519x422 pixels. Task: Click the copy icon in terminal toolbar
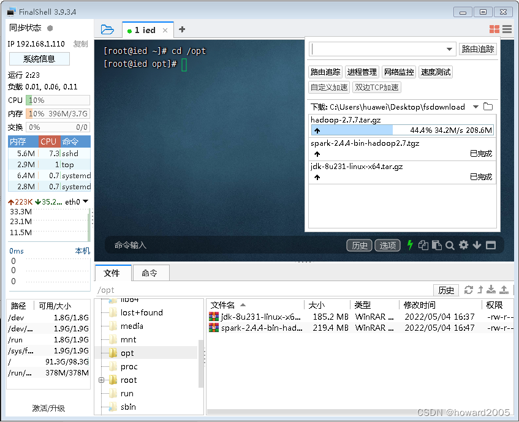tap(423, 245)
